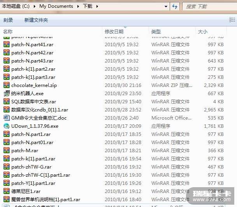
Task: Select the patch-N.part43.rar archive icon
Action: click(x=7, y=61)
